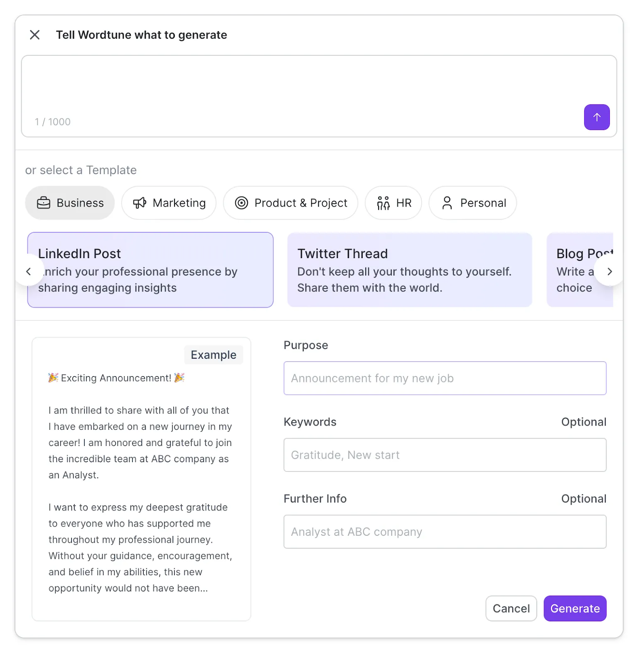Image resolution: width=639 pixels, height=665 pixels.
Task: Click the Example label badge
Action: click(214, 355)
